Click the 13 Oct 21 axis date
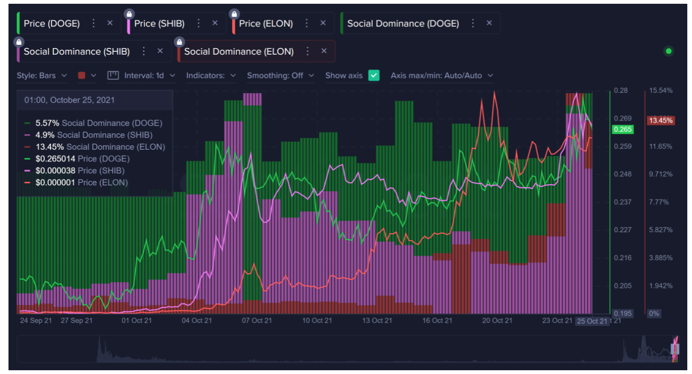 point(377,321)
